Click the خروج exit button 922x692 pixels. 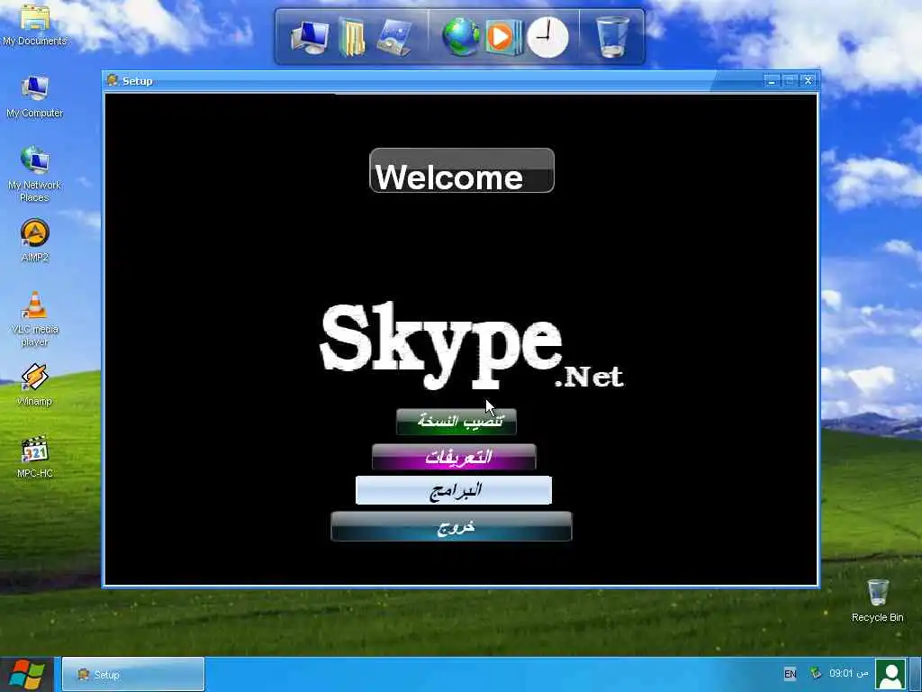tap(452, 526)
